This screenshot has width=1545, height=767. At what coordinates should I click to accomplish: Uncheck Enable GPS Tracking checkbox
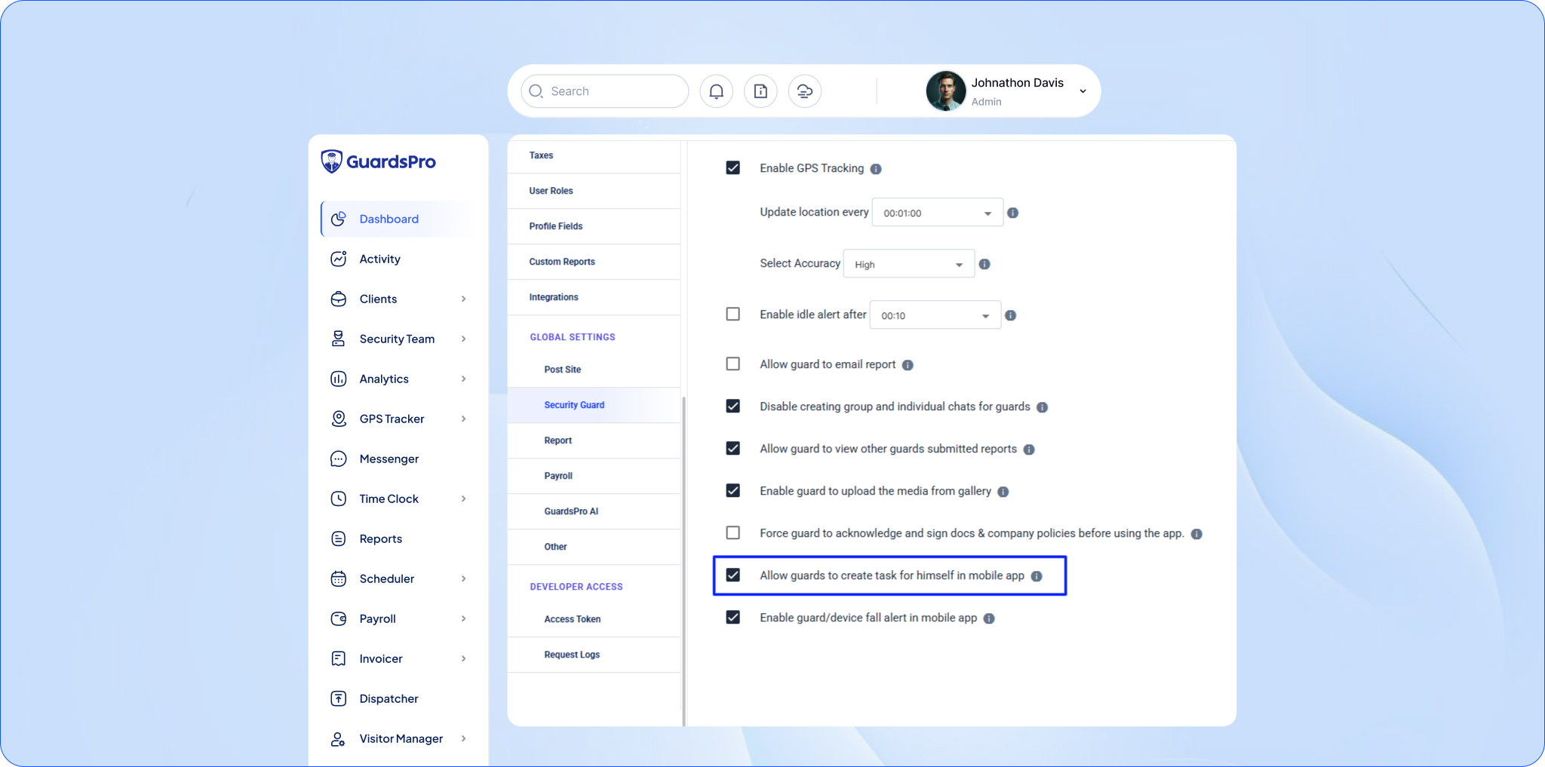point(733,167)
